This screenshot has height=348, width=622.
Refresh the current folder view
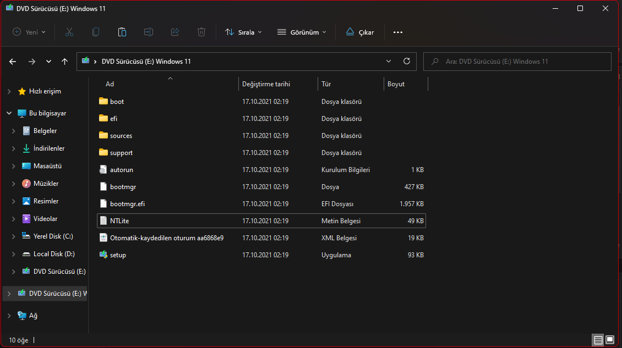pyautogui.click(x=407, y=62)
